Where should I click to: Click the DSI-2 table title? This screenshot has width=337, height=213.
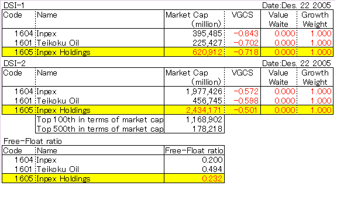[15, 63]
